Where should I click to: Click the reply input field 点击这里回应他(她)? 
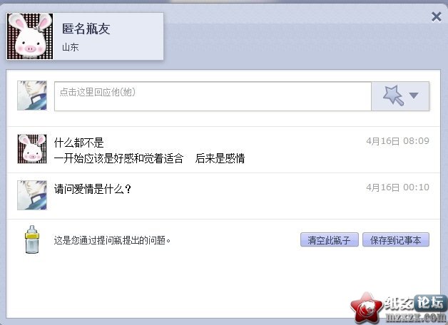[213, 96]
